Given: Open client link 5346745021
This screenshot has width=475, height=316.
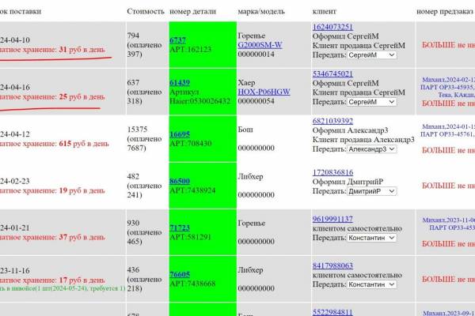Looking at the screenshot, I should (332, 73).
